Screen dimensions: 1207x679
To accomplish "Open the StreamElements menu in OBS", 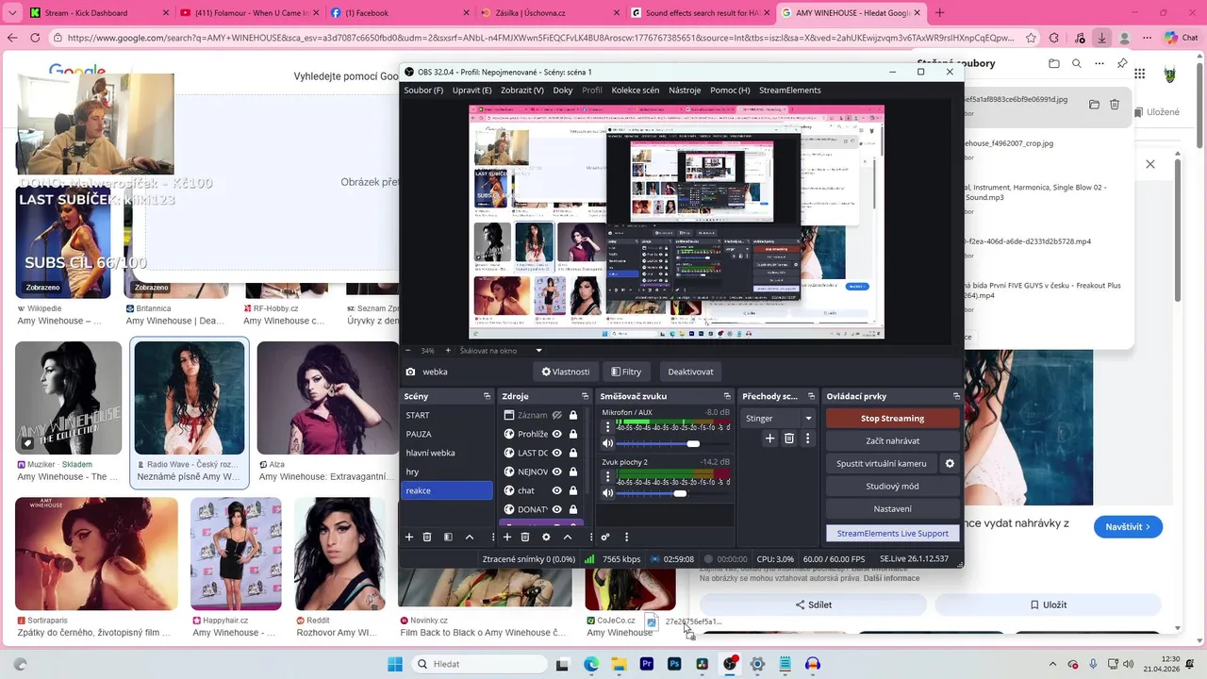I will point(790,91).
